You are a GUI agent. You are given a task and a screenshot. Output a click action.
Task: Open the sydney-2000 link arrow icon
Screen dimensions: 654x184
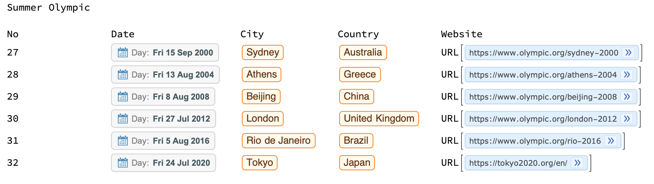[628, 52]
